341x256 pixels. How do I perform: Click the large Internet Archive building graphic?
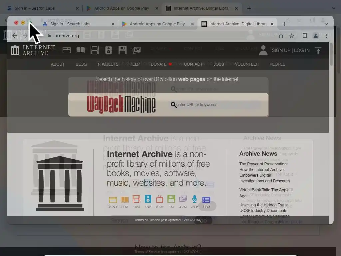60,183
